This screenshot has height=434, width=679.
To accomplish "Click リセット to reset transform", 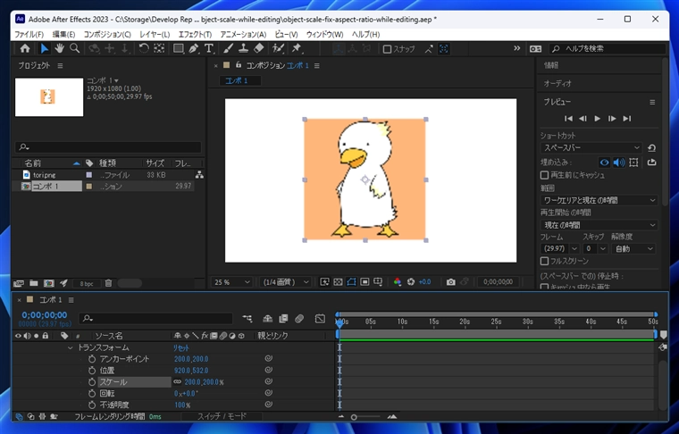I will click(x=181, y=348).
